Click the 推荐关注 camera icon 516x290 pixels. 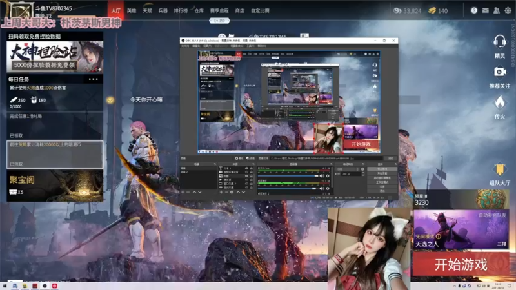click(499, 72)
